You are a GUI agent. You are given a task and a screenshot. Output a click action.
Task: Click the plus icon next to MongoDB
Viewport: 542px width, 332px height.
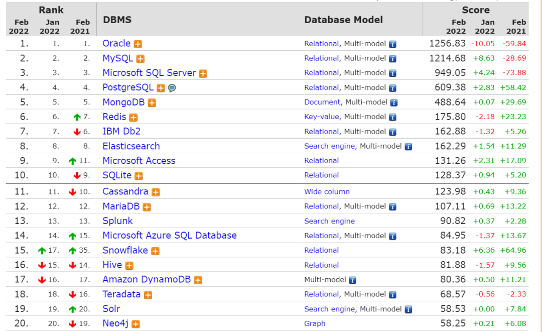click(152, 103)
